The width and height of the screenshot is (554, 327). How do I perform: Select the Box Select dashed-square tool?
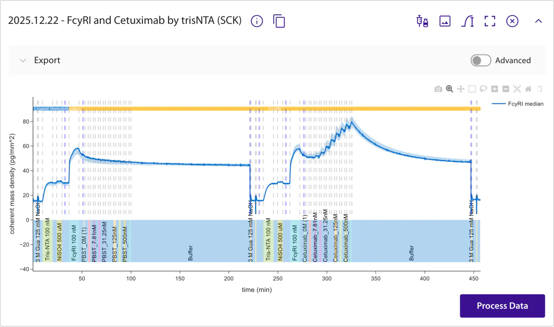(472, 89)
